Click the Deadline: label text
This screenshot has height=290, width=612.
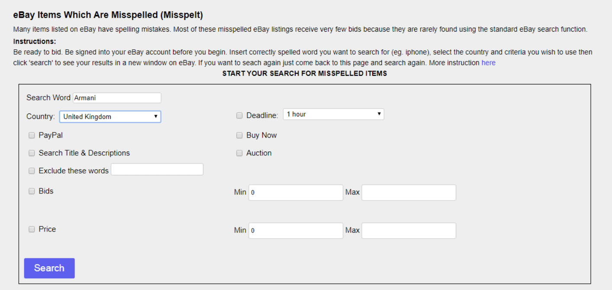pyautogui.click(x=262, y=116)
